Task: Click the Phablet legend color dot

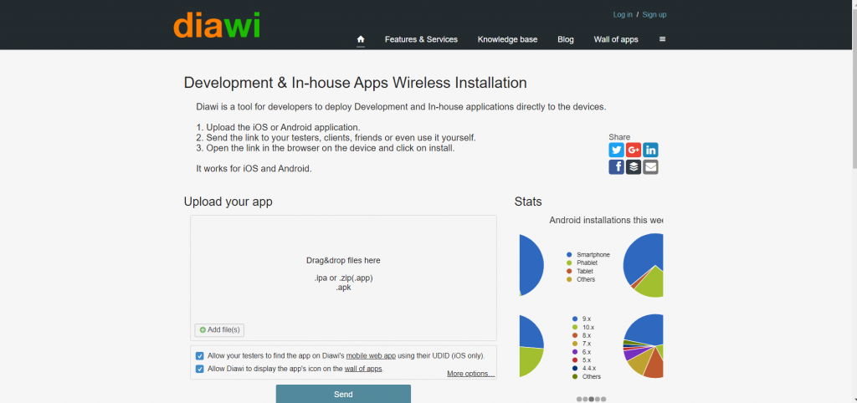Action: tap(569, 263)
